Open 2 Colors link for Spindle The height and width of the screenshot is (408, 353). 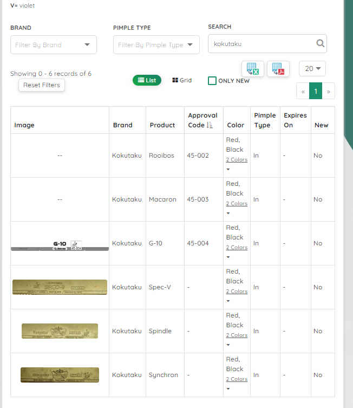pos(237,335)
